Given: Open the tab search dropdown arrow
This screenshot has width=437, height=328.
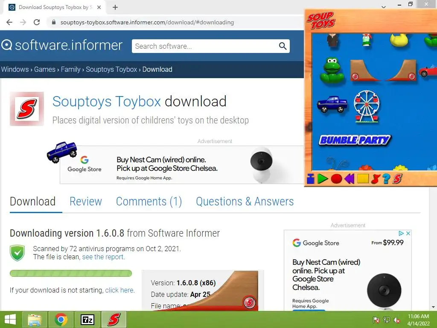Looking at the screenshot, I should tap(384, 7).
